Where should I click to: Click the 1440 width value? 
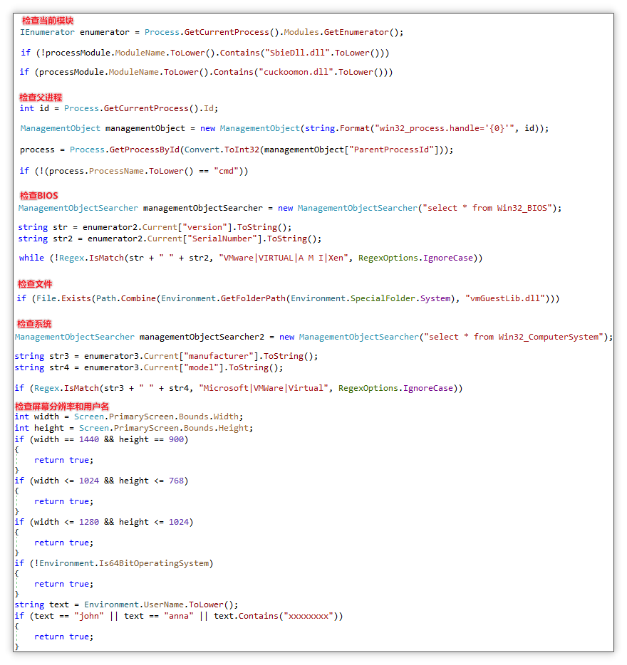coord(89,439)
